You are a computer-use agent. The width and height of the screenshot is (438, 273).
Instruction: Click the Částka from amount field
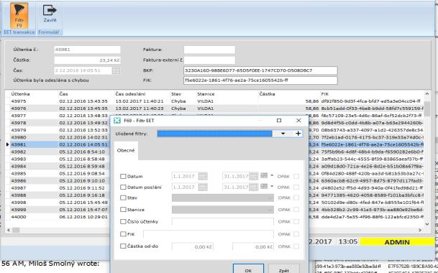pos(193,246)
